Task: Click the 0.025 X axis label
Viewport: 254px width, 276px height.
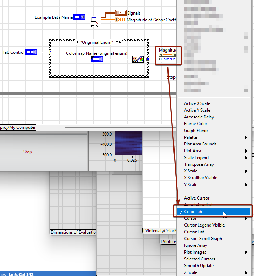Action: click(x=132, y=160)
